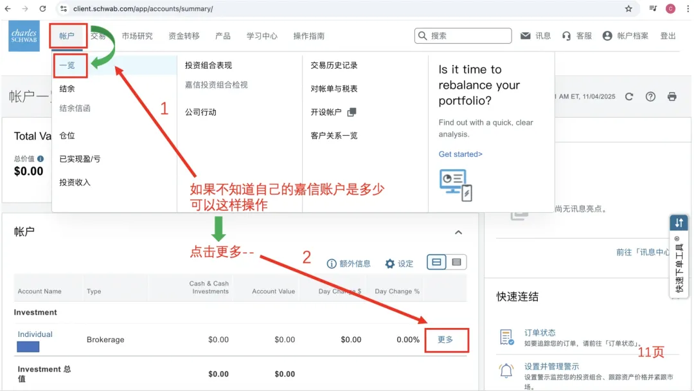
Task: Click the Account Name column header
Action: [39, 291]
